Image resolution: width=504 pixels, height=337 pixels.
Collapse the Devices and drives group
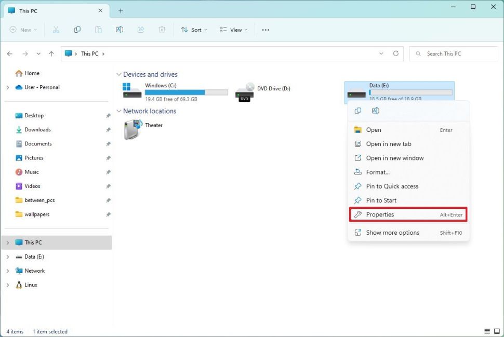tap(119, 75)
